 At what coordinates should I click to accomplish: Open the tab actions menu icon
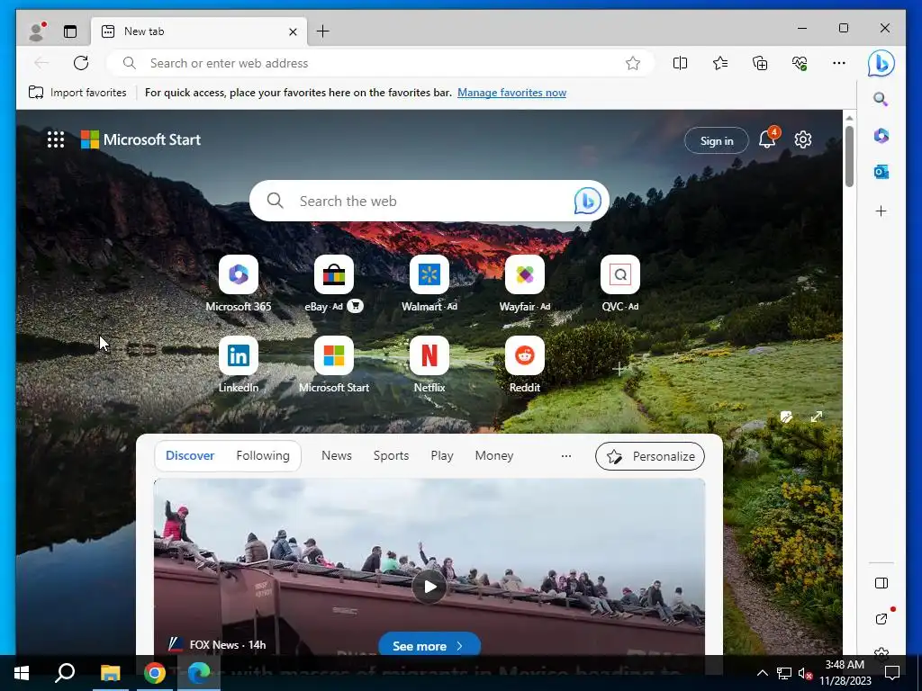(70, 31)
